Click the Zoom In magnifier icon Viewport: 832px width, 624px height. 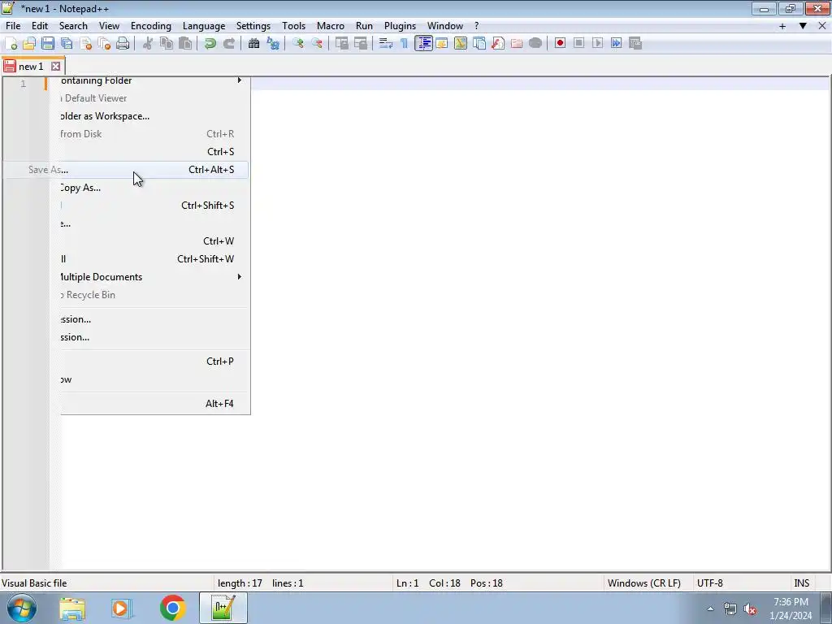click(297, 44)
